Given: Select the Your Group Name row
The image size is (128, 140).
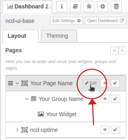Looking at the screenshot, I should (x=66, y=99).
